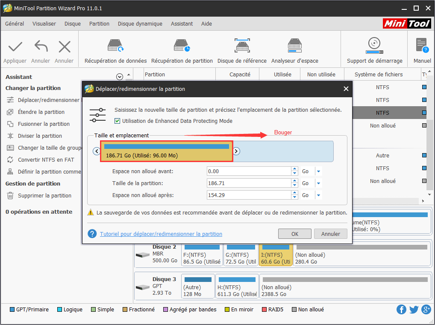
Task: Open the Visualiser menu
Action: point(44,24)
